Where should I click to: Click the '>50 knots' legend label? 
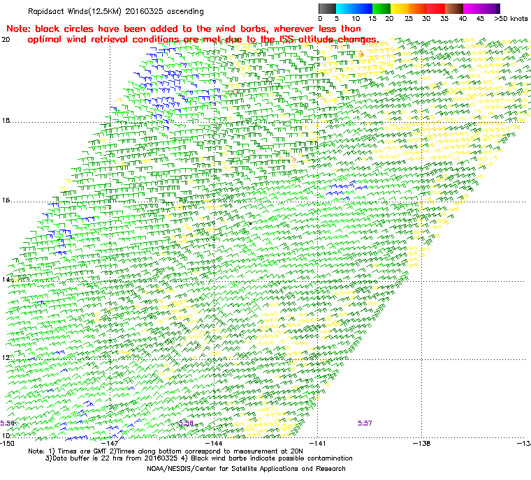click(511, 19)
